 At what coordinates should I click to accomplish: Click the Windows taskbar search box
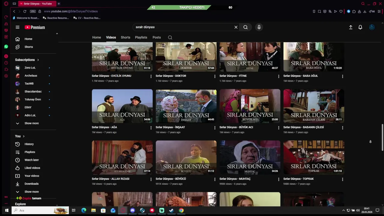click(x=40, y=210)
